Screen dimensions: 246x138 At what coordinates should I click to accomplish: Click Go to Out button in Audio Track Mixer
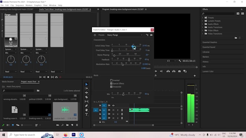tap(44, 77)
